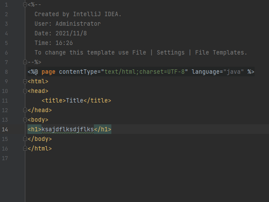Collapse the comment block at line 1
269x202 pixels.
pos(25,5)
